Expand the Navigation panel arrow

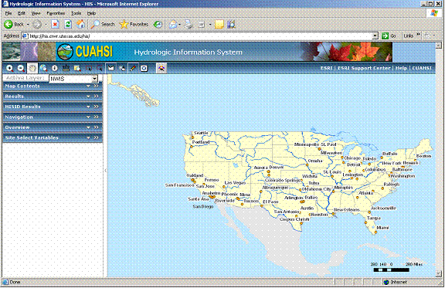pyautogui.click(x=89, y=117)
